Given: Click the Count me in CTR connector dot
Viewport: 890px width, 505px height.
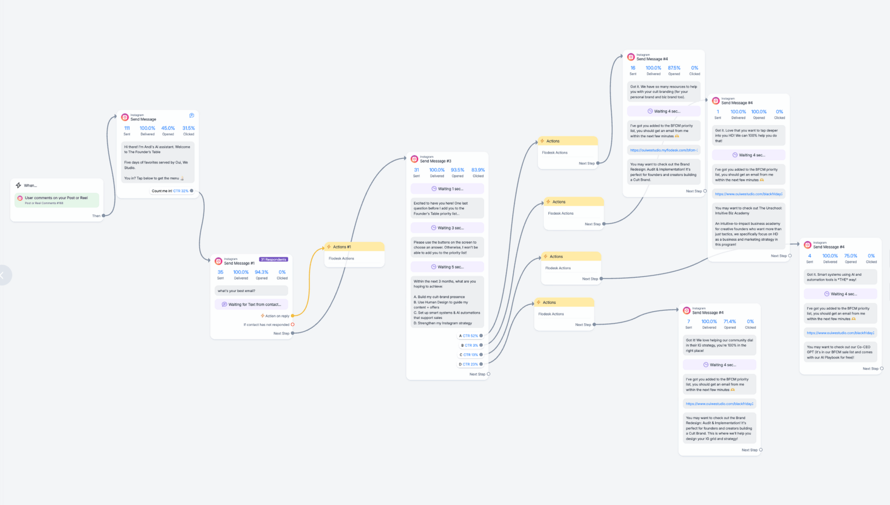Looking at the screenshot, I should point(191,191).
